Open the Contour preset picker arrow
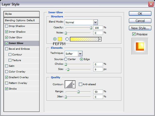Viewport: 155px width, 116px height. pyautogui.click(x=74, y=84)
